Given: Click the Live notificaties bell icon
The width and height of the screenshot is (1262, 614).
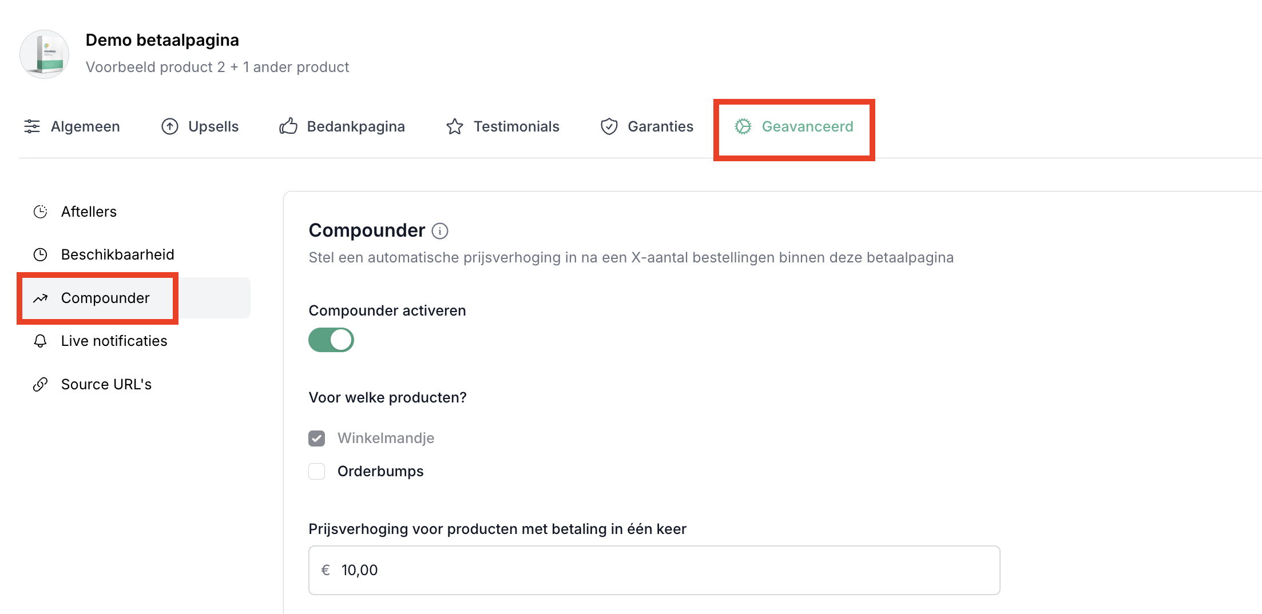Looking at the screenshot, I should [40, 341].
